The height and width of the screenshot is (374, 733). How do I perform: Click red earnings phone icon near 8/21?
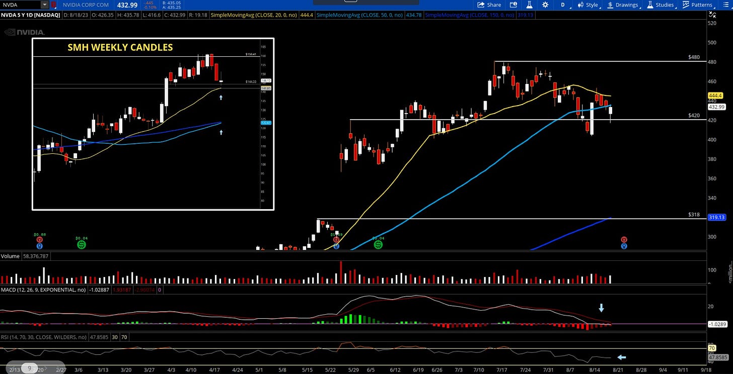[624, 240]
